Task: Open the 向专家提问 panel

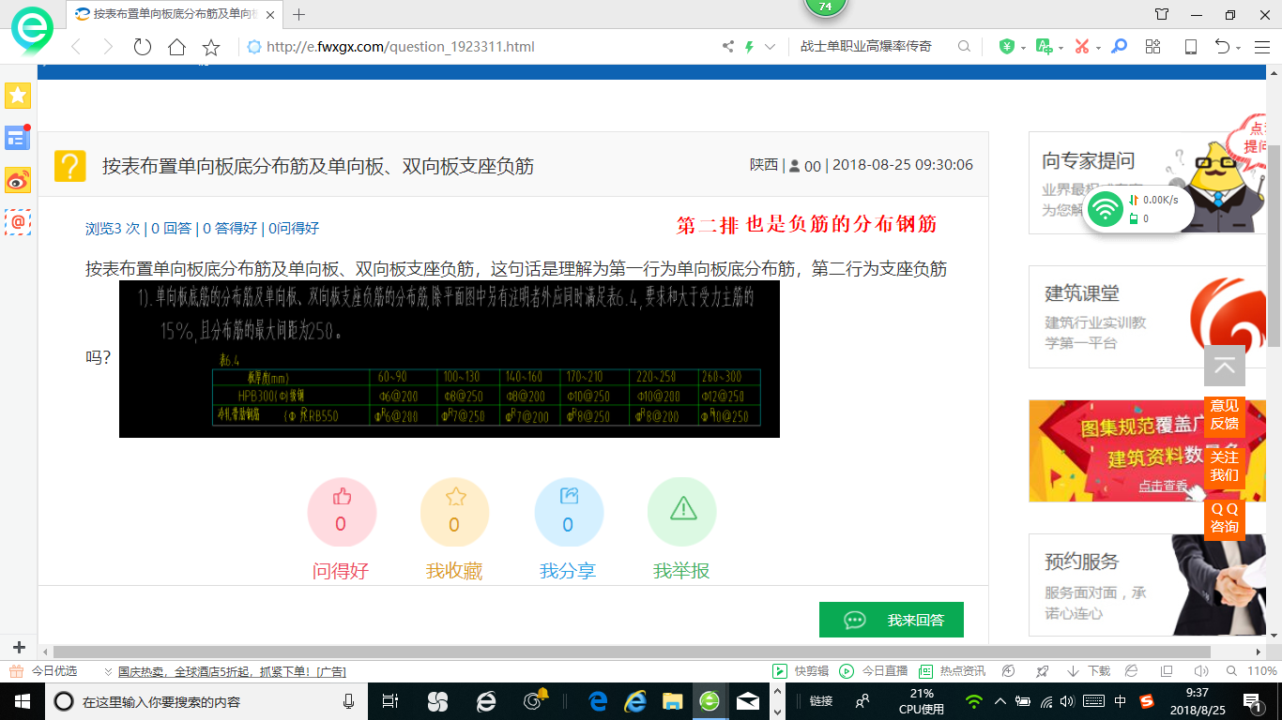Action: (1148, 182)
